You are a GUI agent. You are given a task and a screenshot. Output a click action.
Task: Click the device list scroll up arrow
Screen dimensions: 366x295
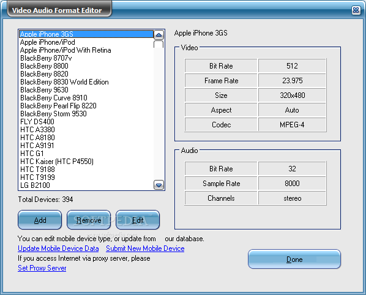pyautogui.click(x=159, y=35)
